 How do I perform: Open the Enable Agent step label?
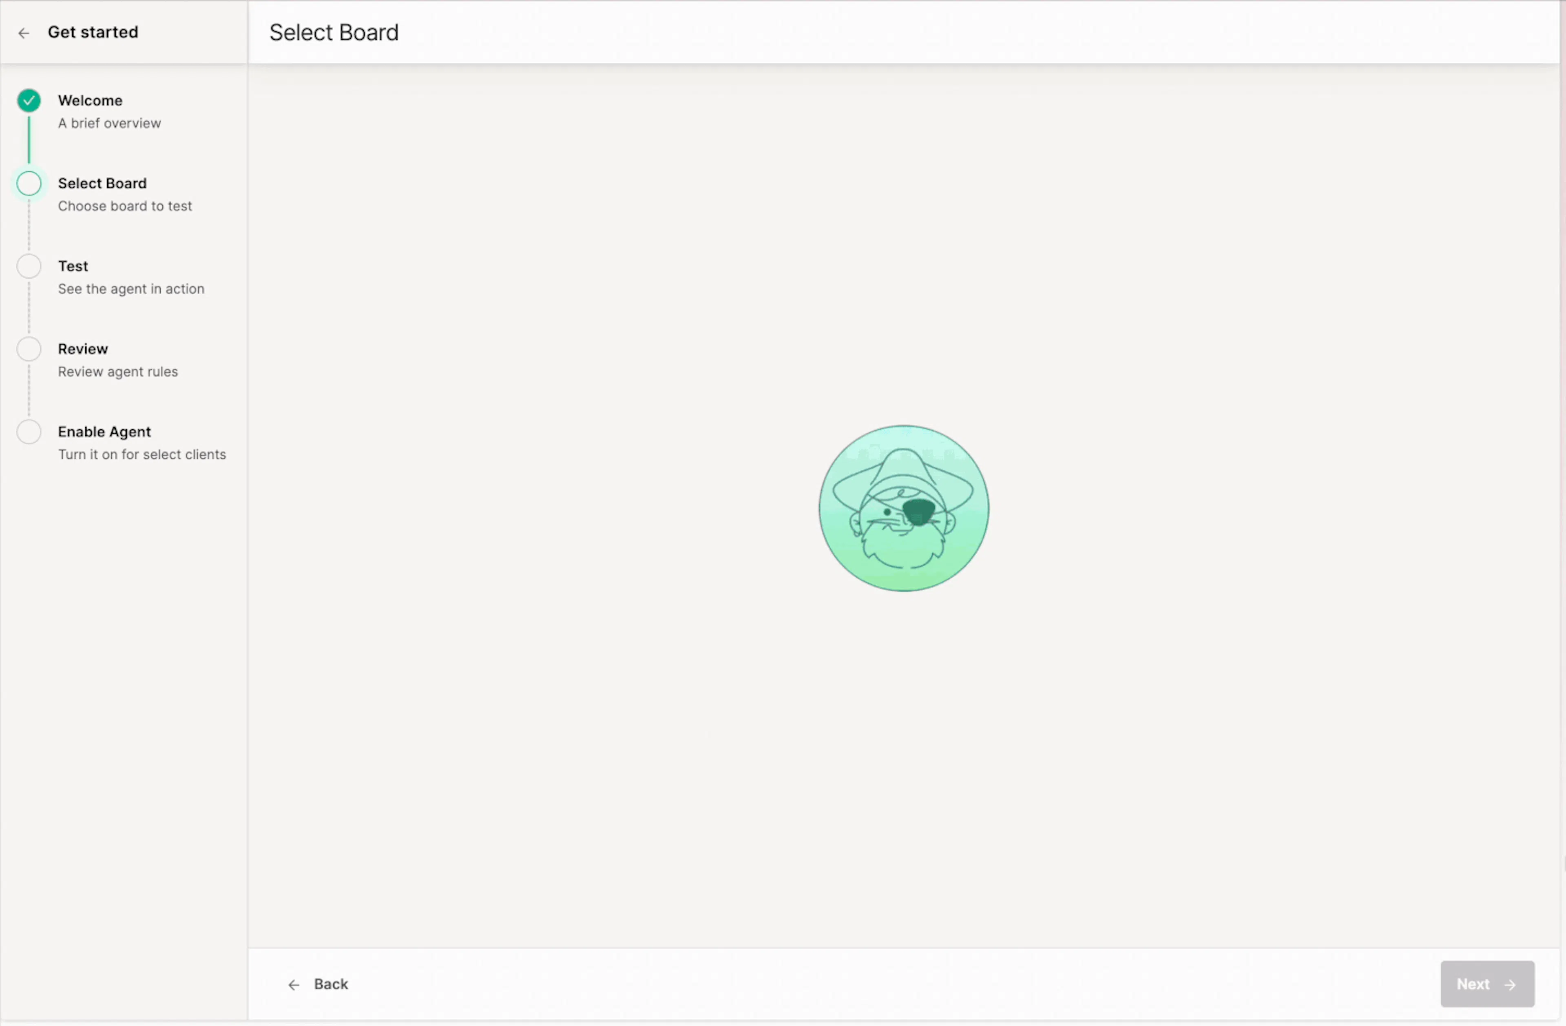(x=105, y=432)
